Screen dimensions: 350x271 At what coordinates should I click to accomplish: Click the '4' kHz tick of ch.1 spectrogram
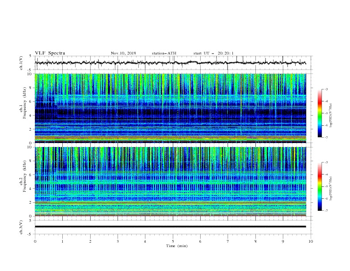tap(30, 116)
